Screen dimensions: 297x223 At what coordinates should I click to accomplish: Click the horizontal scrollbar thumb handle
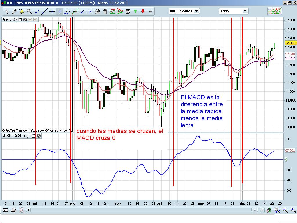(x=255, y=210)
